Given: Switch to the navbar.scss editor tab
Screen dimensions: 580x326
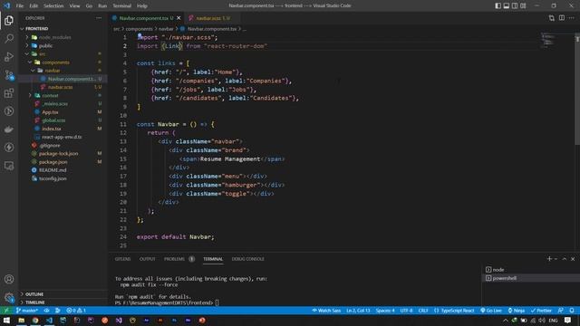Looking at the screenshot, I should (211, 18).
